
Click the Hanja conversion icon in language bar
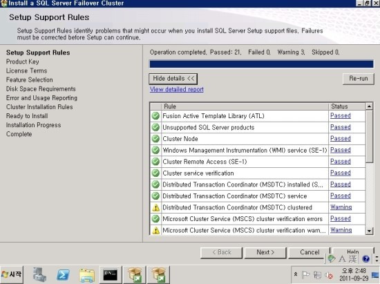tap(353, 259)
